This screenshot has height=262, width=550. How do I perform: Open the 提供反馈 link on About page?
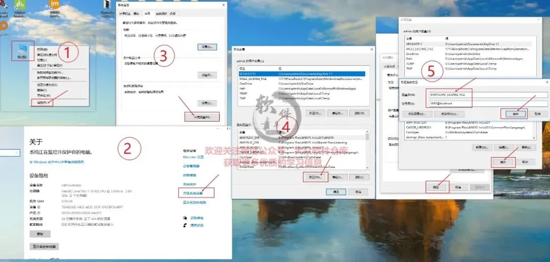pos(197,225)
